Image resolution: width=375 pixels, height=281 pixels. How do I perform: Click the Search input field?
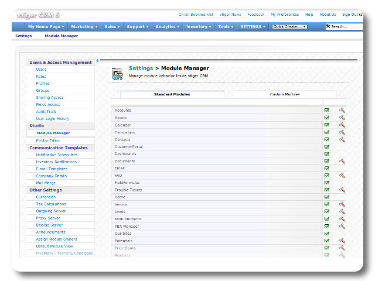point(346,26)
